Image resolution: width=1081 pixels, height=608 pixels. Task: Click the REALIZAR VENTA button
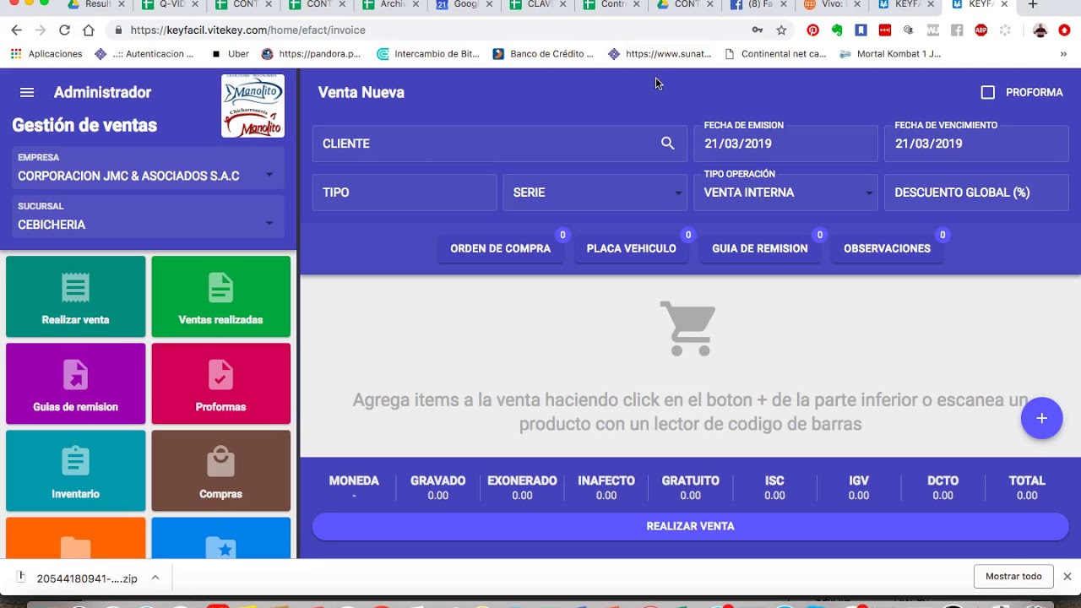(690, 526)
